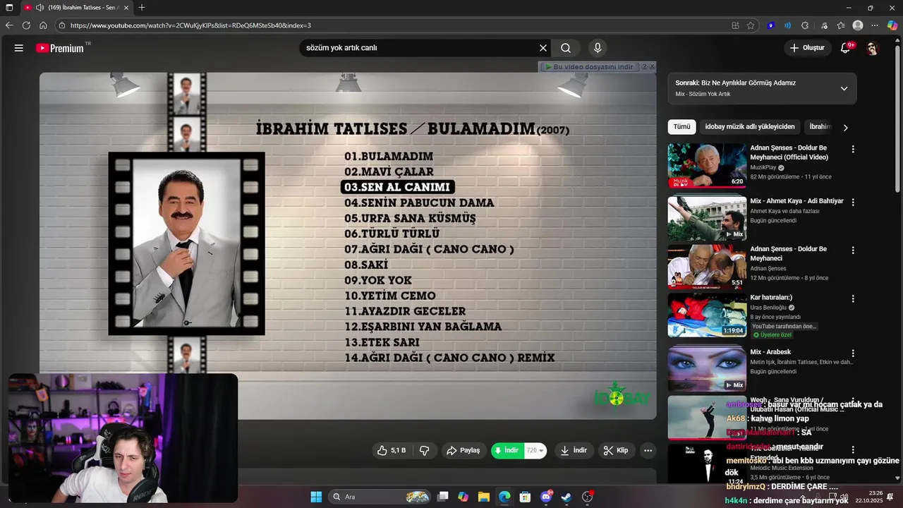Open Mix - Ahmet Kaya thumbnail

(707, 218)
